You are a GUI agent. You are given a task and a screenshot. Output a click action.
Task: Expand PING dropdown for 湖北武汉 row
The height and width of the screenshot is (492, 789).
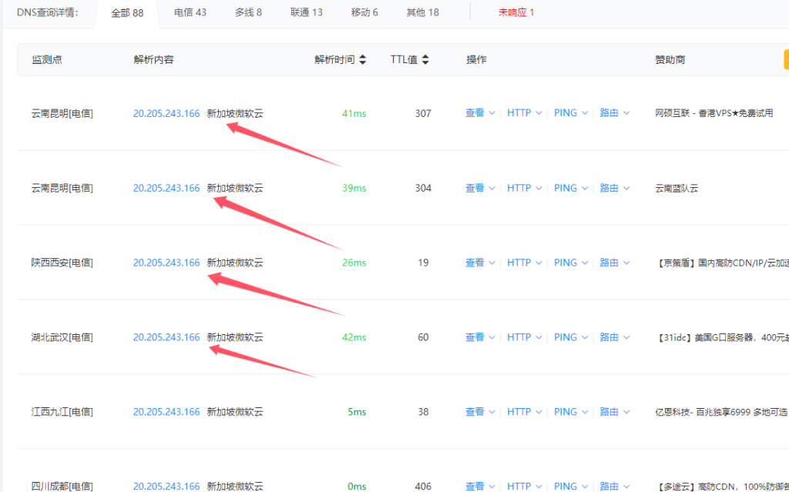point(570,337)
